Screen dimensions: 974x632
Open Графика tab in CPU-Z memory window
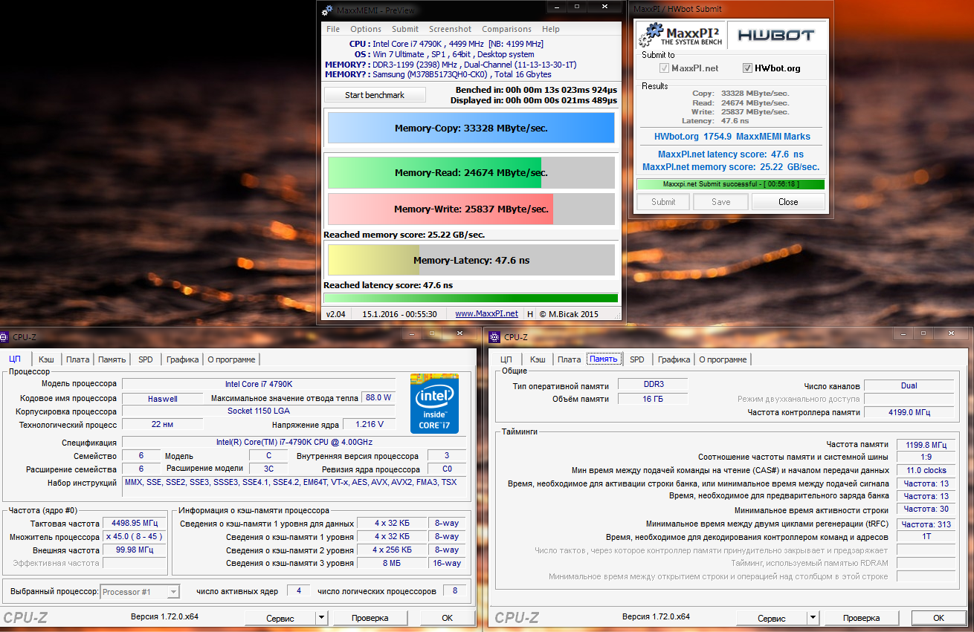pos(674,359)
